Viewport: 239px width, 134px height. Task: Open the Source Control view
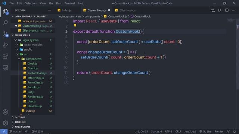point(6,34)
